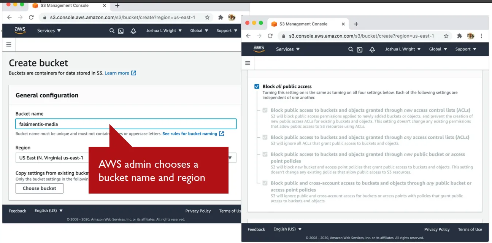
Task: Click profile avatar in right browser toolbar
Action: pyautogui.click(x=471, y=36)
